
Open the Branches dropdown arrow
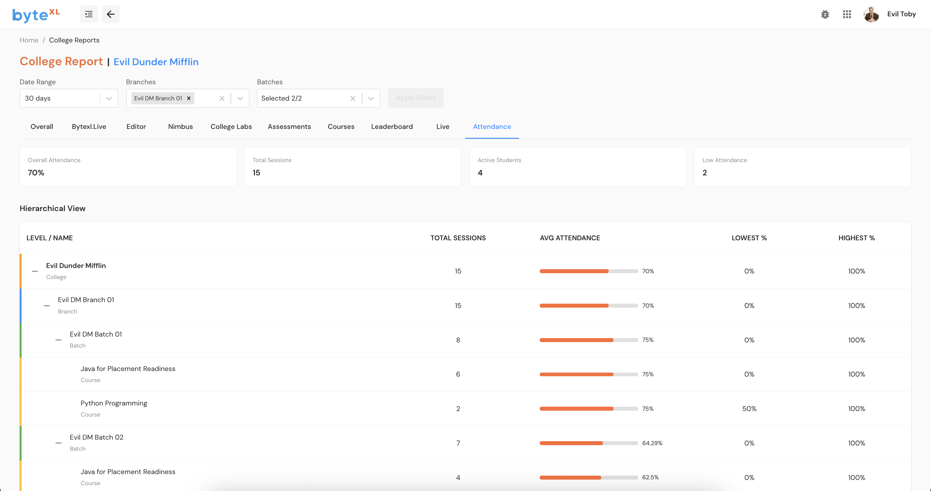click(240, 98)
